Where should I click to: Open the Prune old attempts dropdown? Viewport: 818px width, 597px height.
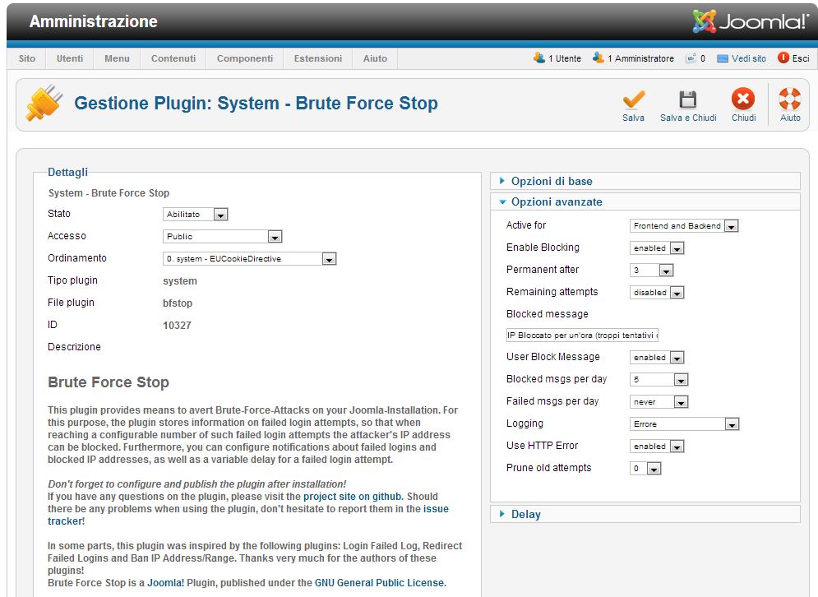[646, 469]
